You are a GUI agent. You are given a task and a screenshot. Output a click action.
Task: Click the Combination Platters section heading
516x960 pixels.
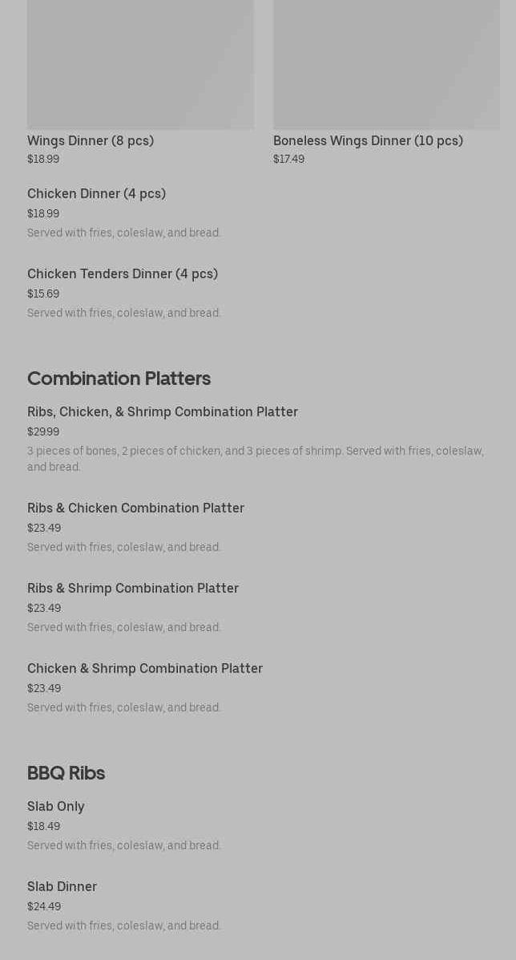[x=119, y=379]
